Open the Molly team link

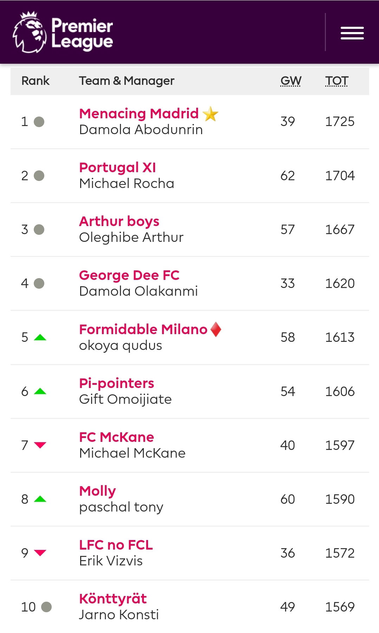[98, 491]
